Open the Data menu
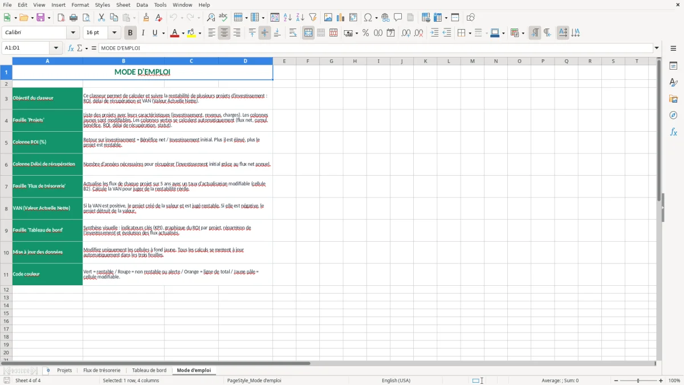This screenshot has width=684, height=385. (x=142, y=5)
